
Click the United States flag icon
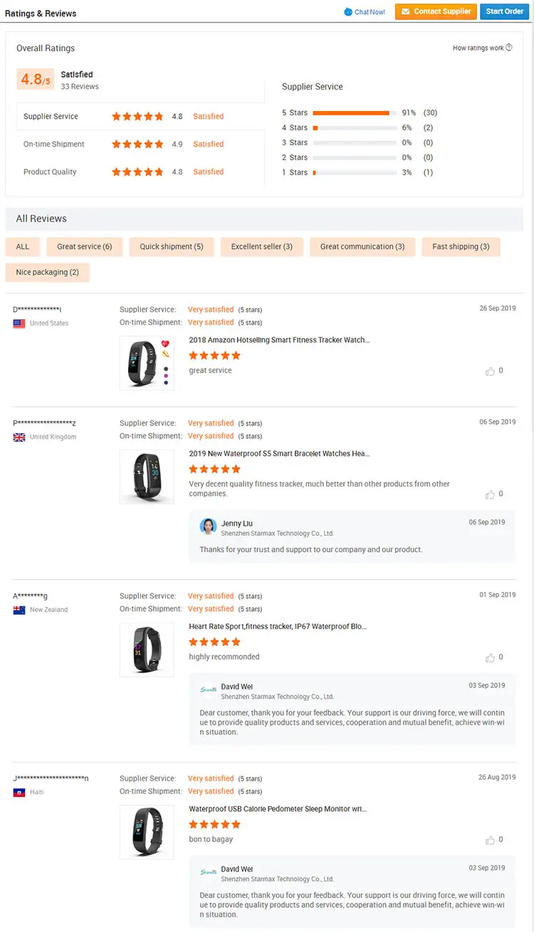click(19, 324)
